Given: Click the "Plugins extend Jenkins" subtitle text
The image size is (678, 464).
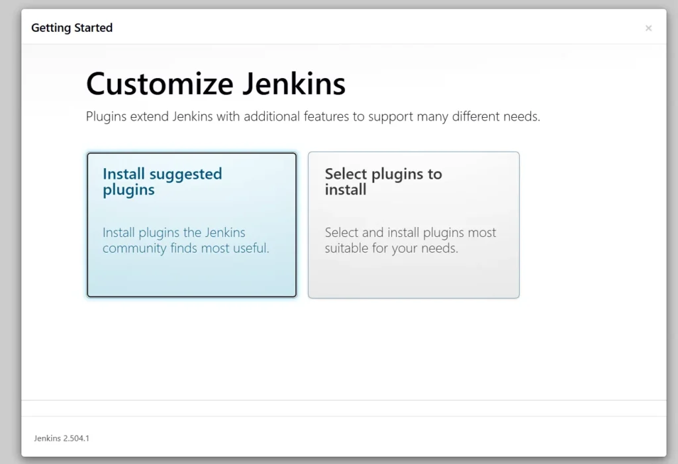Looking at the screenshot, I should (x=313, y=117).
